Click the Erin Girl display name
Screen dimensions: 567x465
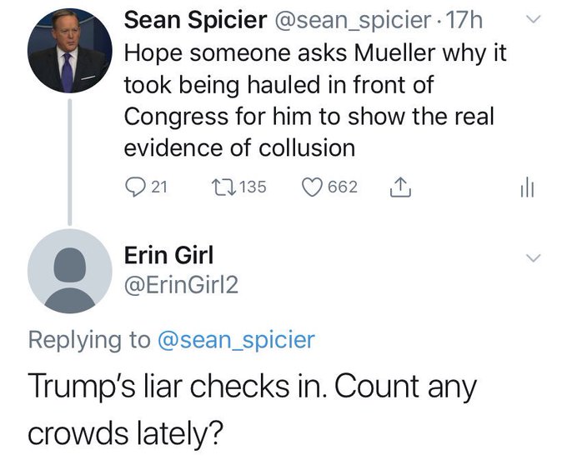[x=169, y=255]
